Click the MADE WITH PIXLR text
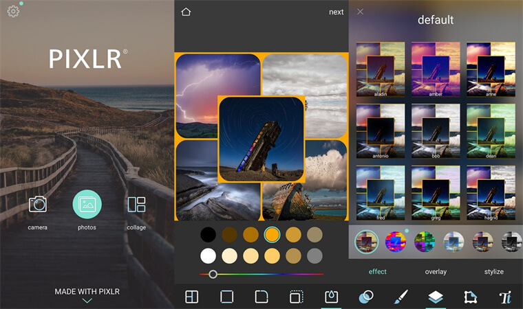This screenshot has width=523, height=309. 87,291
